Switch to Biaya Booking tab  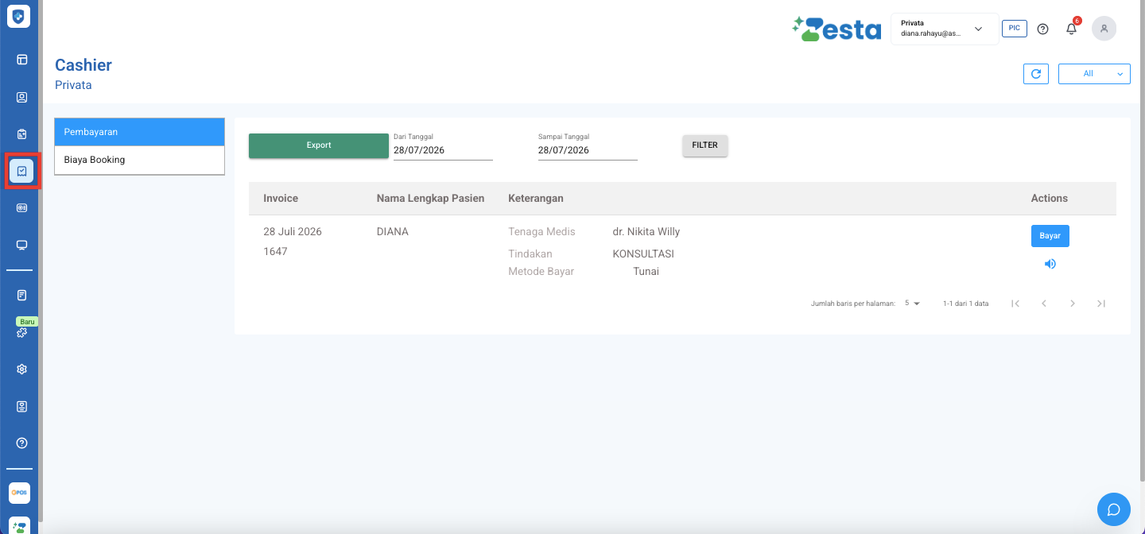tap(139, 160)
